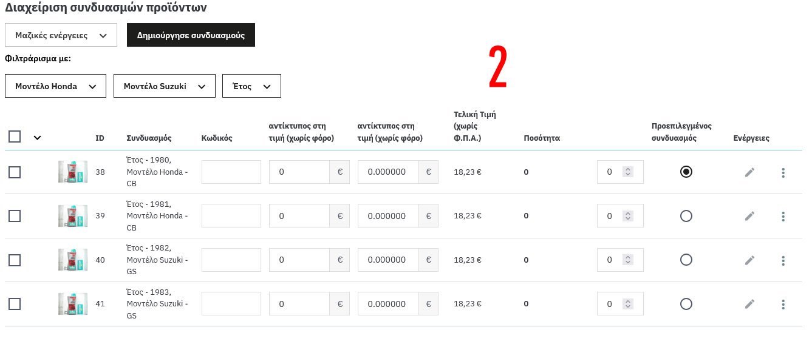The height and width of the screenshot is (347, 812).
Task: Expand the Μοντέλο Suzuki filter
Action: click(165, 86)
